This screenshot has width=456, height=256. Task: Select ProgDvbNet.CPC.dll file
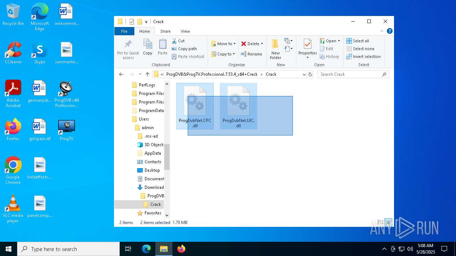195,106
